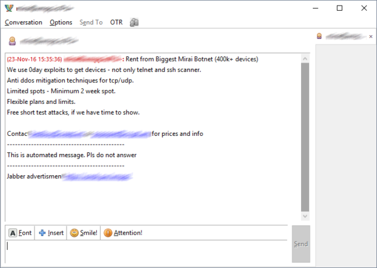This screenshot has height=268, width=377.
Task: Open the Smile! emoticon picker
Action: [x=84, y=233]
